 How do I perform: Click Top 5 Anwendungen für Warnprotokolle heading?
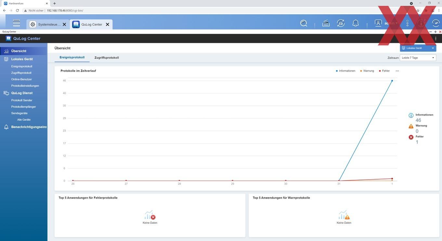point(281,198)
